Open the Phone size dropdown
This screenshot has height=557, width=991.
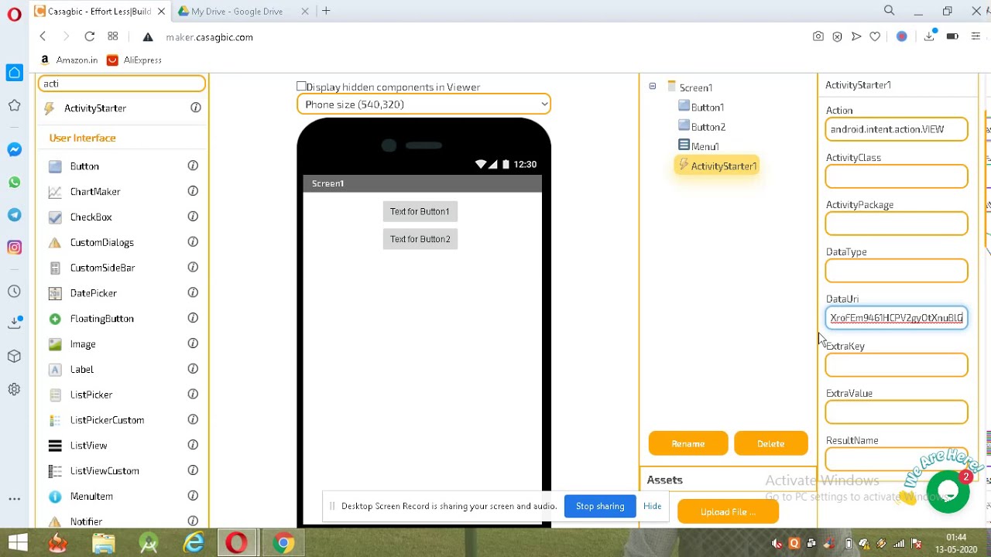coord(423,104)
